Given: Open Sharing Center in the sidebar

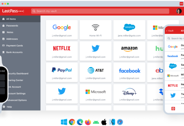Looking at the screenshot, I should 16,80.
